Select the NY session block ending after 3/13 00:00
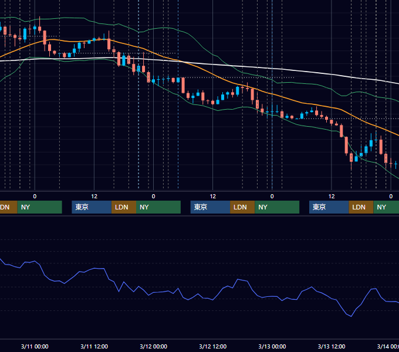The width and height of the screenshot is (399, 352). (277, 207)
